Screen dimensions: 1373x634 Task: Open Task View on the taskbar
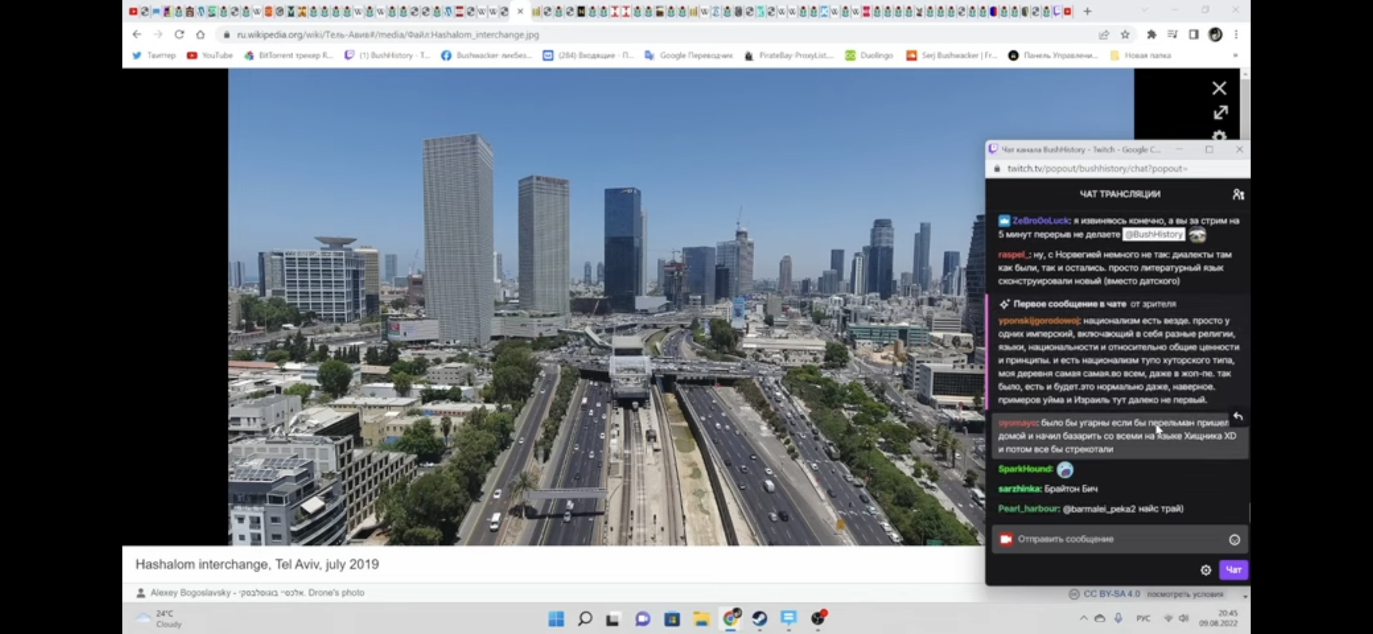(613, 619)
